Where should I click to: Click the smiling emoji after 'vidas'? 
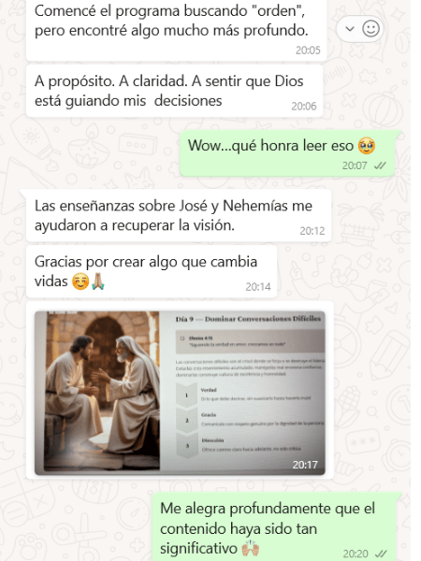coord(80,281)
